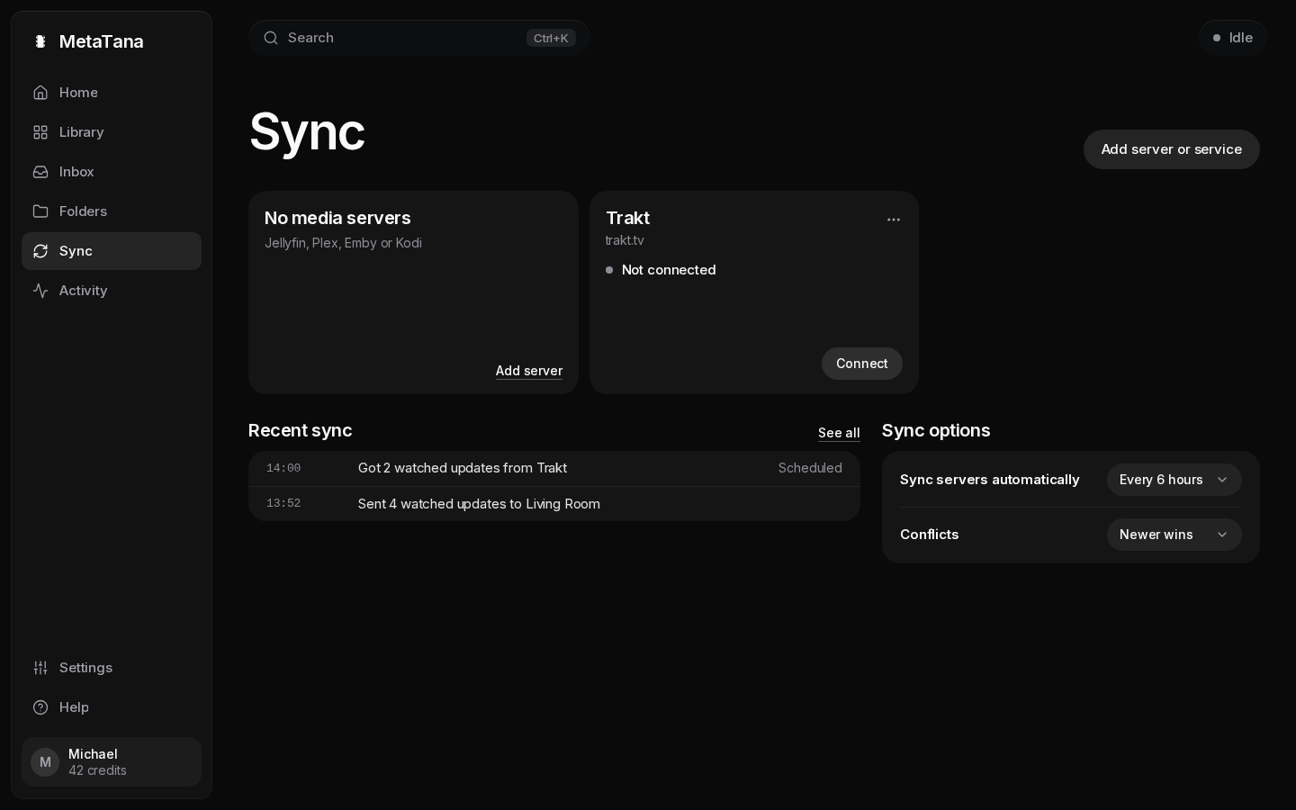Open the Activity page
The height and width of the screenshot is (810, 1296).
pyautogui.click(x=112, y=291)
